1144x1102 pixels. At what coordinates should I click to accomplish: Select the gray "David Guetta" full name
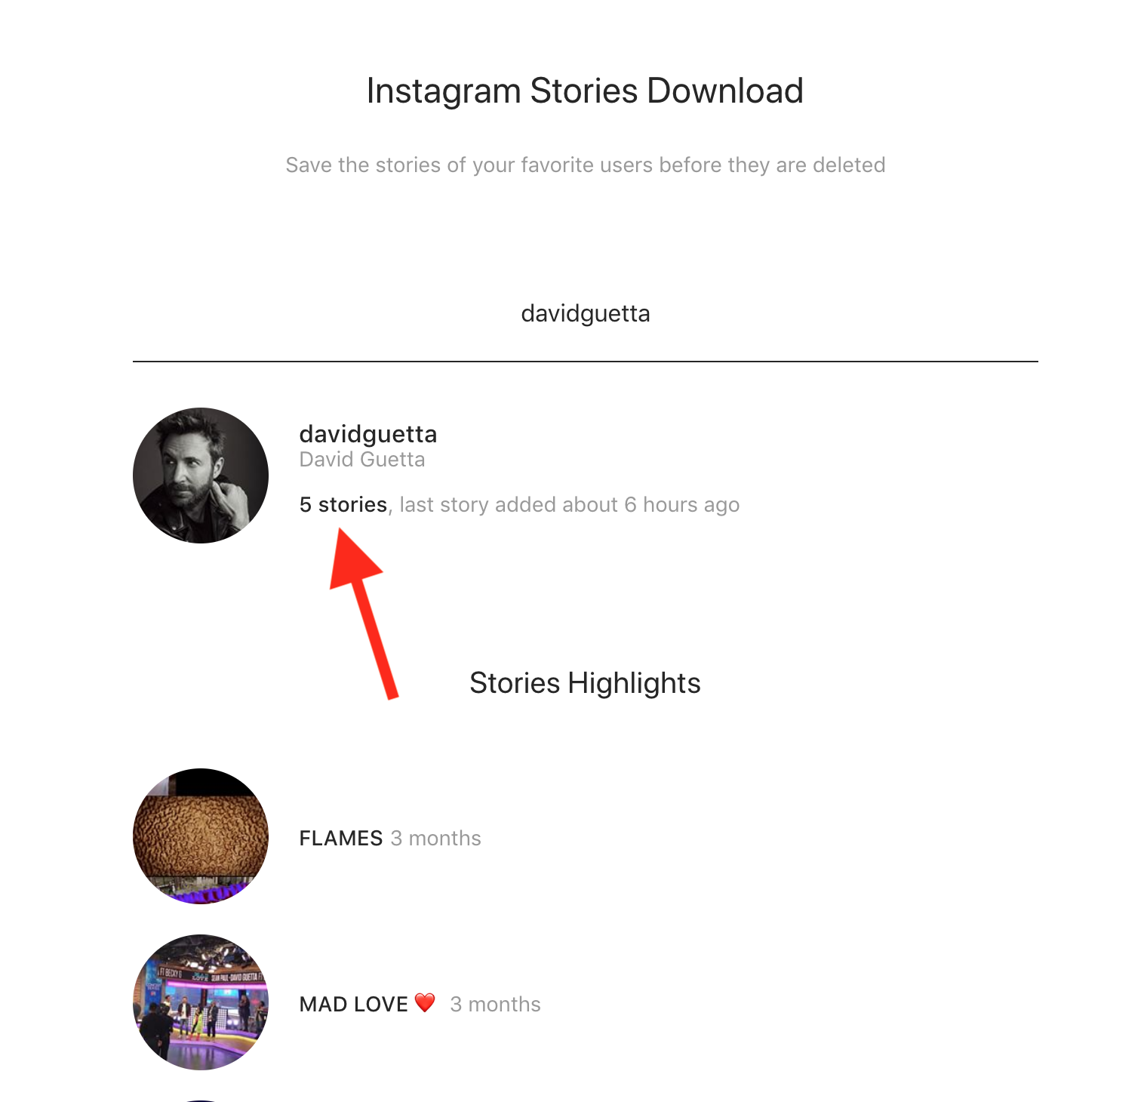[362, 460]
